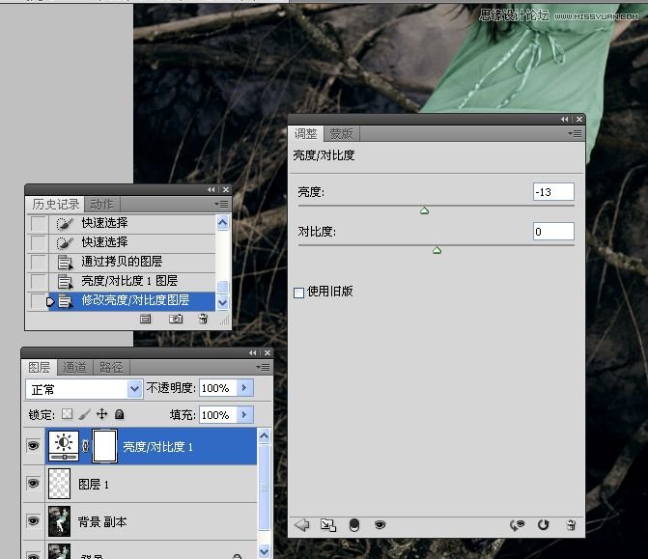Collapse the History panel with double arrows
Screen dimensions: 648x559
coord(211,189)
